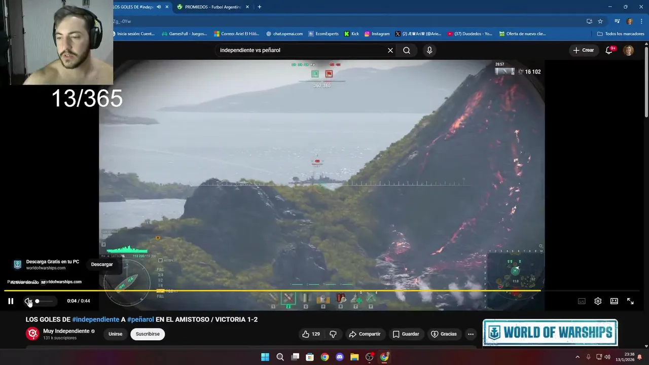Show hidden system tray icons
The image size is (649, 365).
tap(577, 357)
